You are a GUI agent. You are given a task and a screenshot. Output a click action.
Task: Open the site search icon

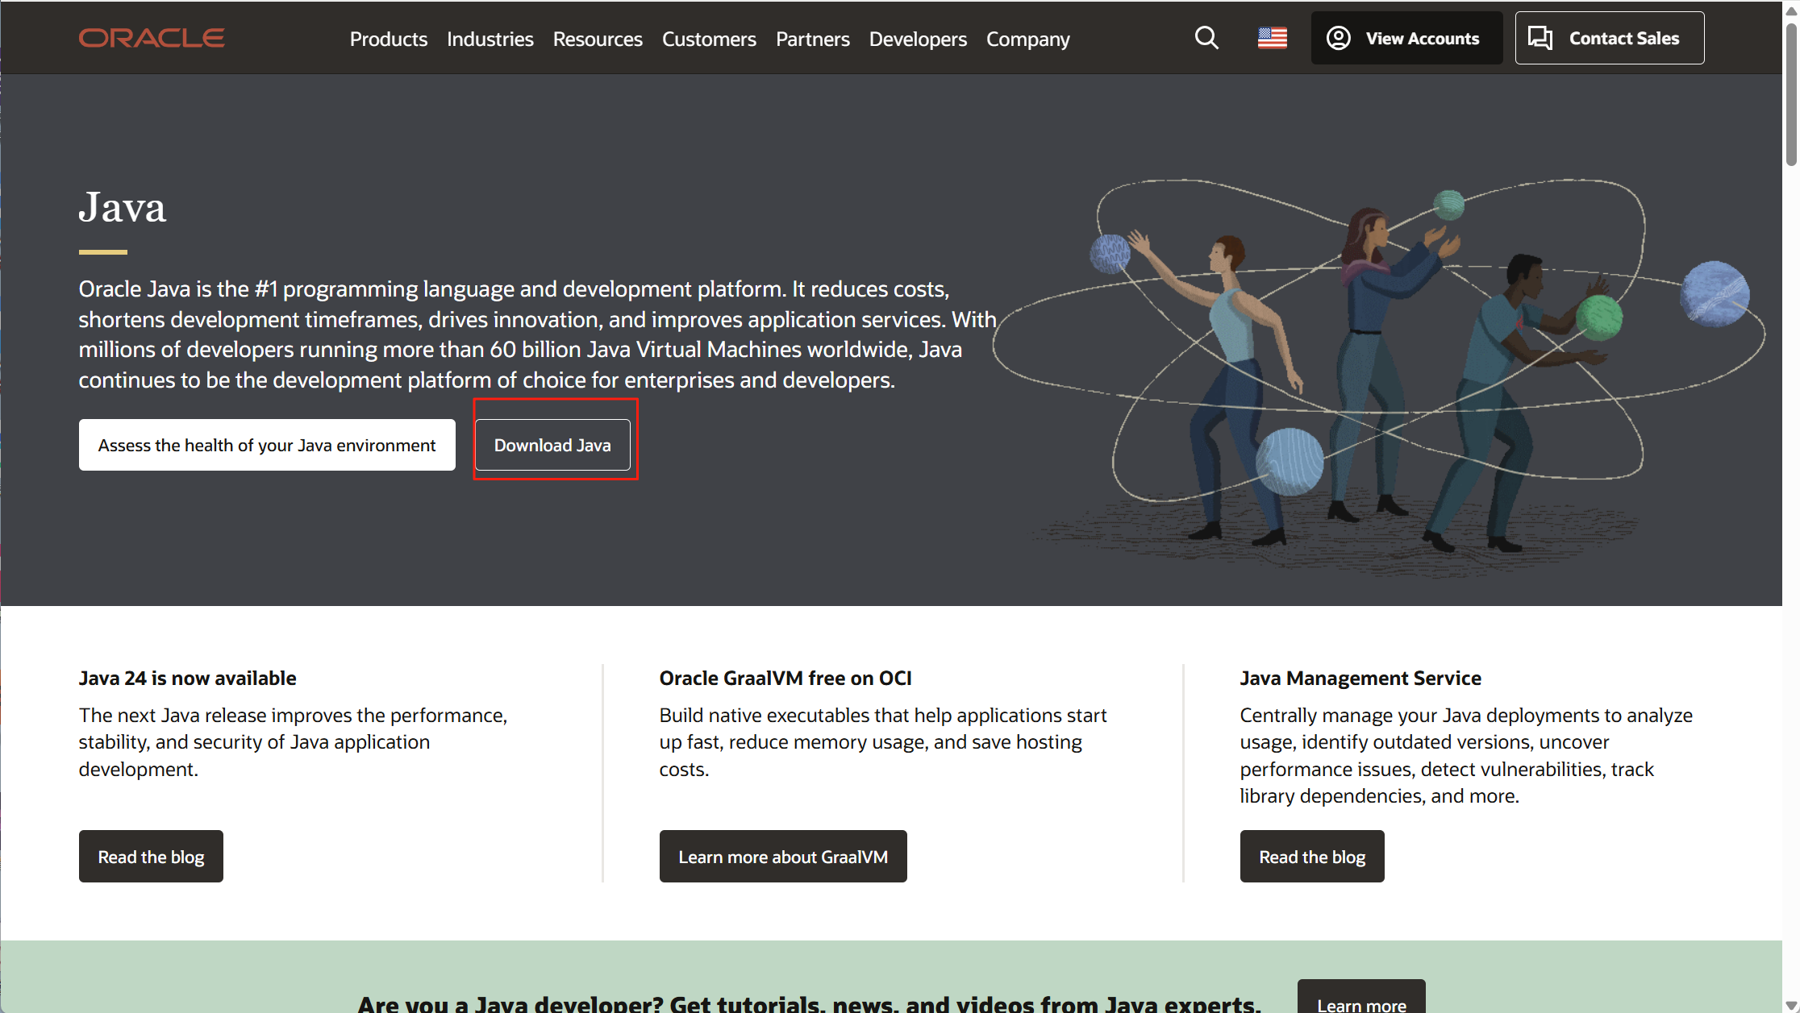click(1206, 38)
